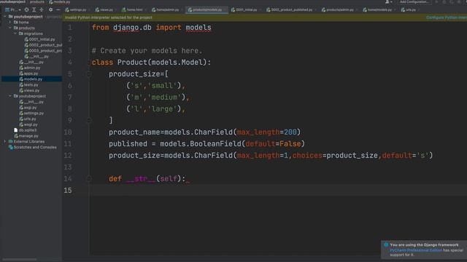Toggle fold marker on product_size line 5
The width and height of the screenshot is (467, 262).
click(89, 74)
